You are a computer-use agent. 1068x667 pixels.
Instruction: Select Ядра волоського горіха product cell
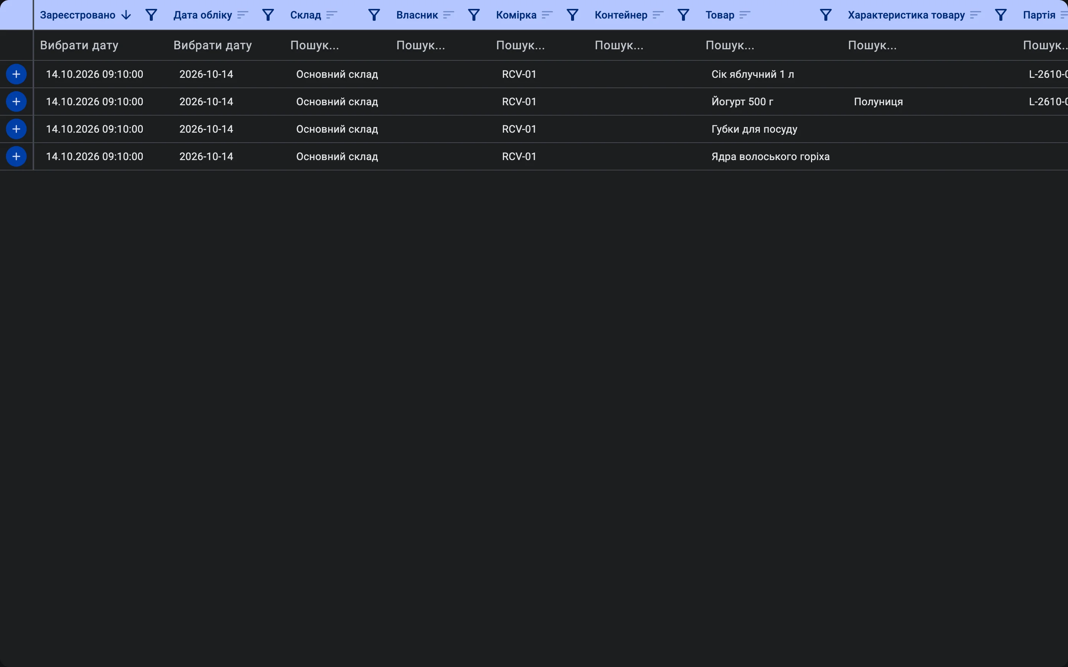point(771,156)
